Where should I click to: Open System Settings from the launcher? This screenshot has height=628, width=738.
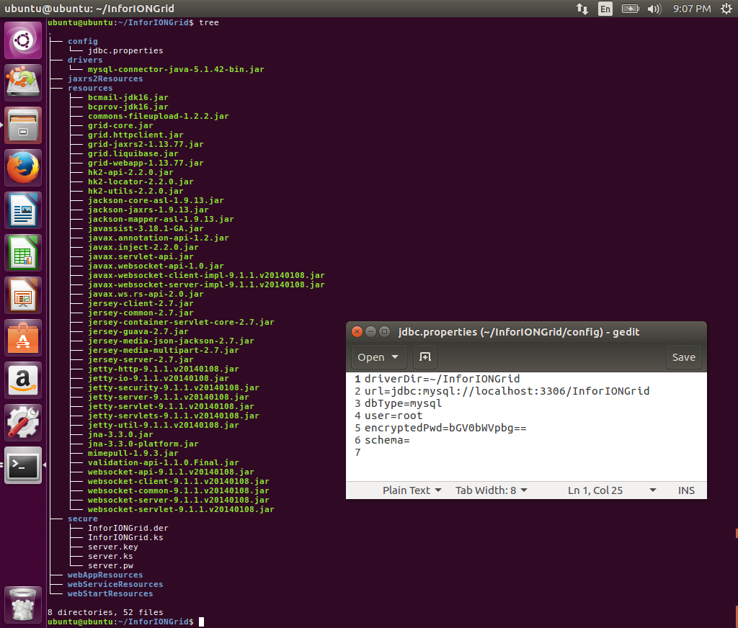pos(24,423)
